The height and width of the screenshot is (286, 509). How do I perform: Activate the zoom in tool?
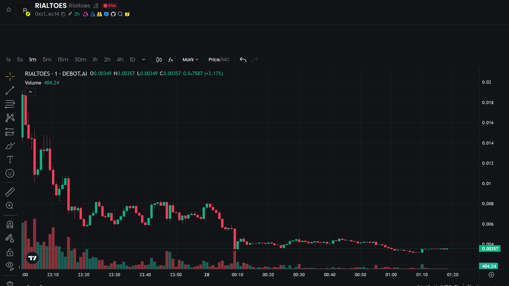[x=10, y=205]
